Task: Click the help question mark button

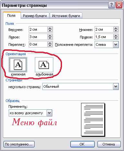Action: 111,5
